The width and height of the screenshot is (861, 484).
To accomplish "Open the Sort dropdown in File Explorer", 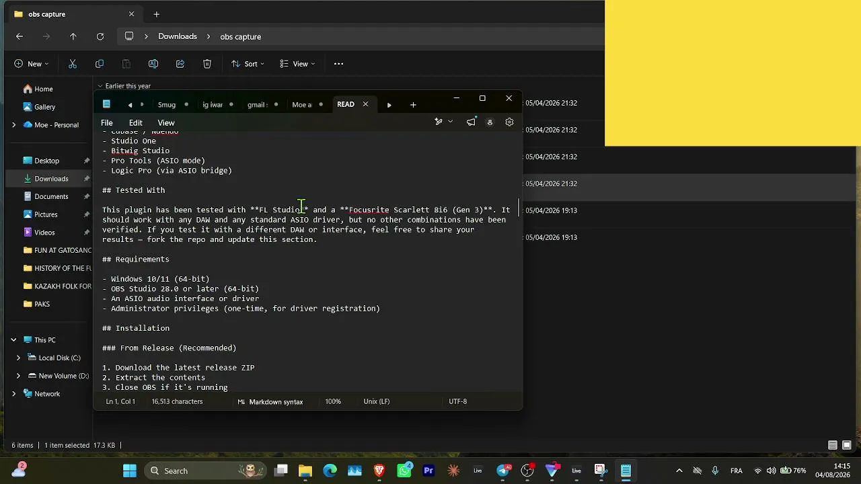I will (x=248, y=64).
